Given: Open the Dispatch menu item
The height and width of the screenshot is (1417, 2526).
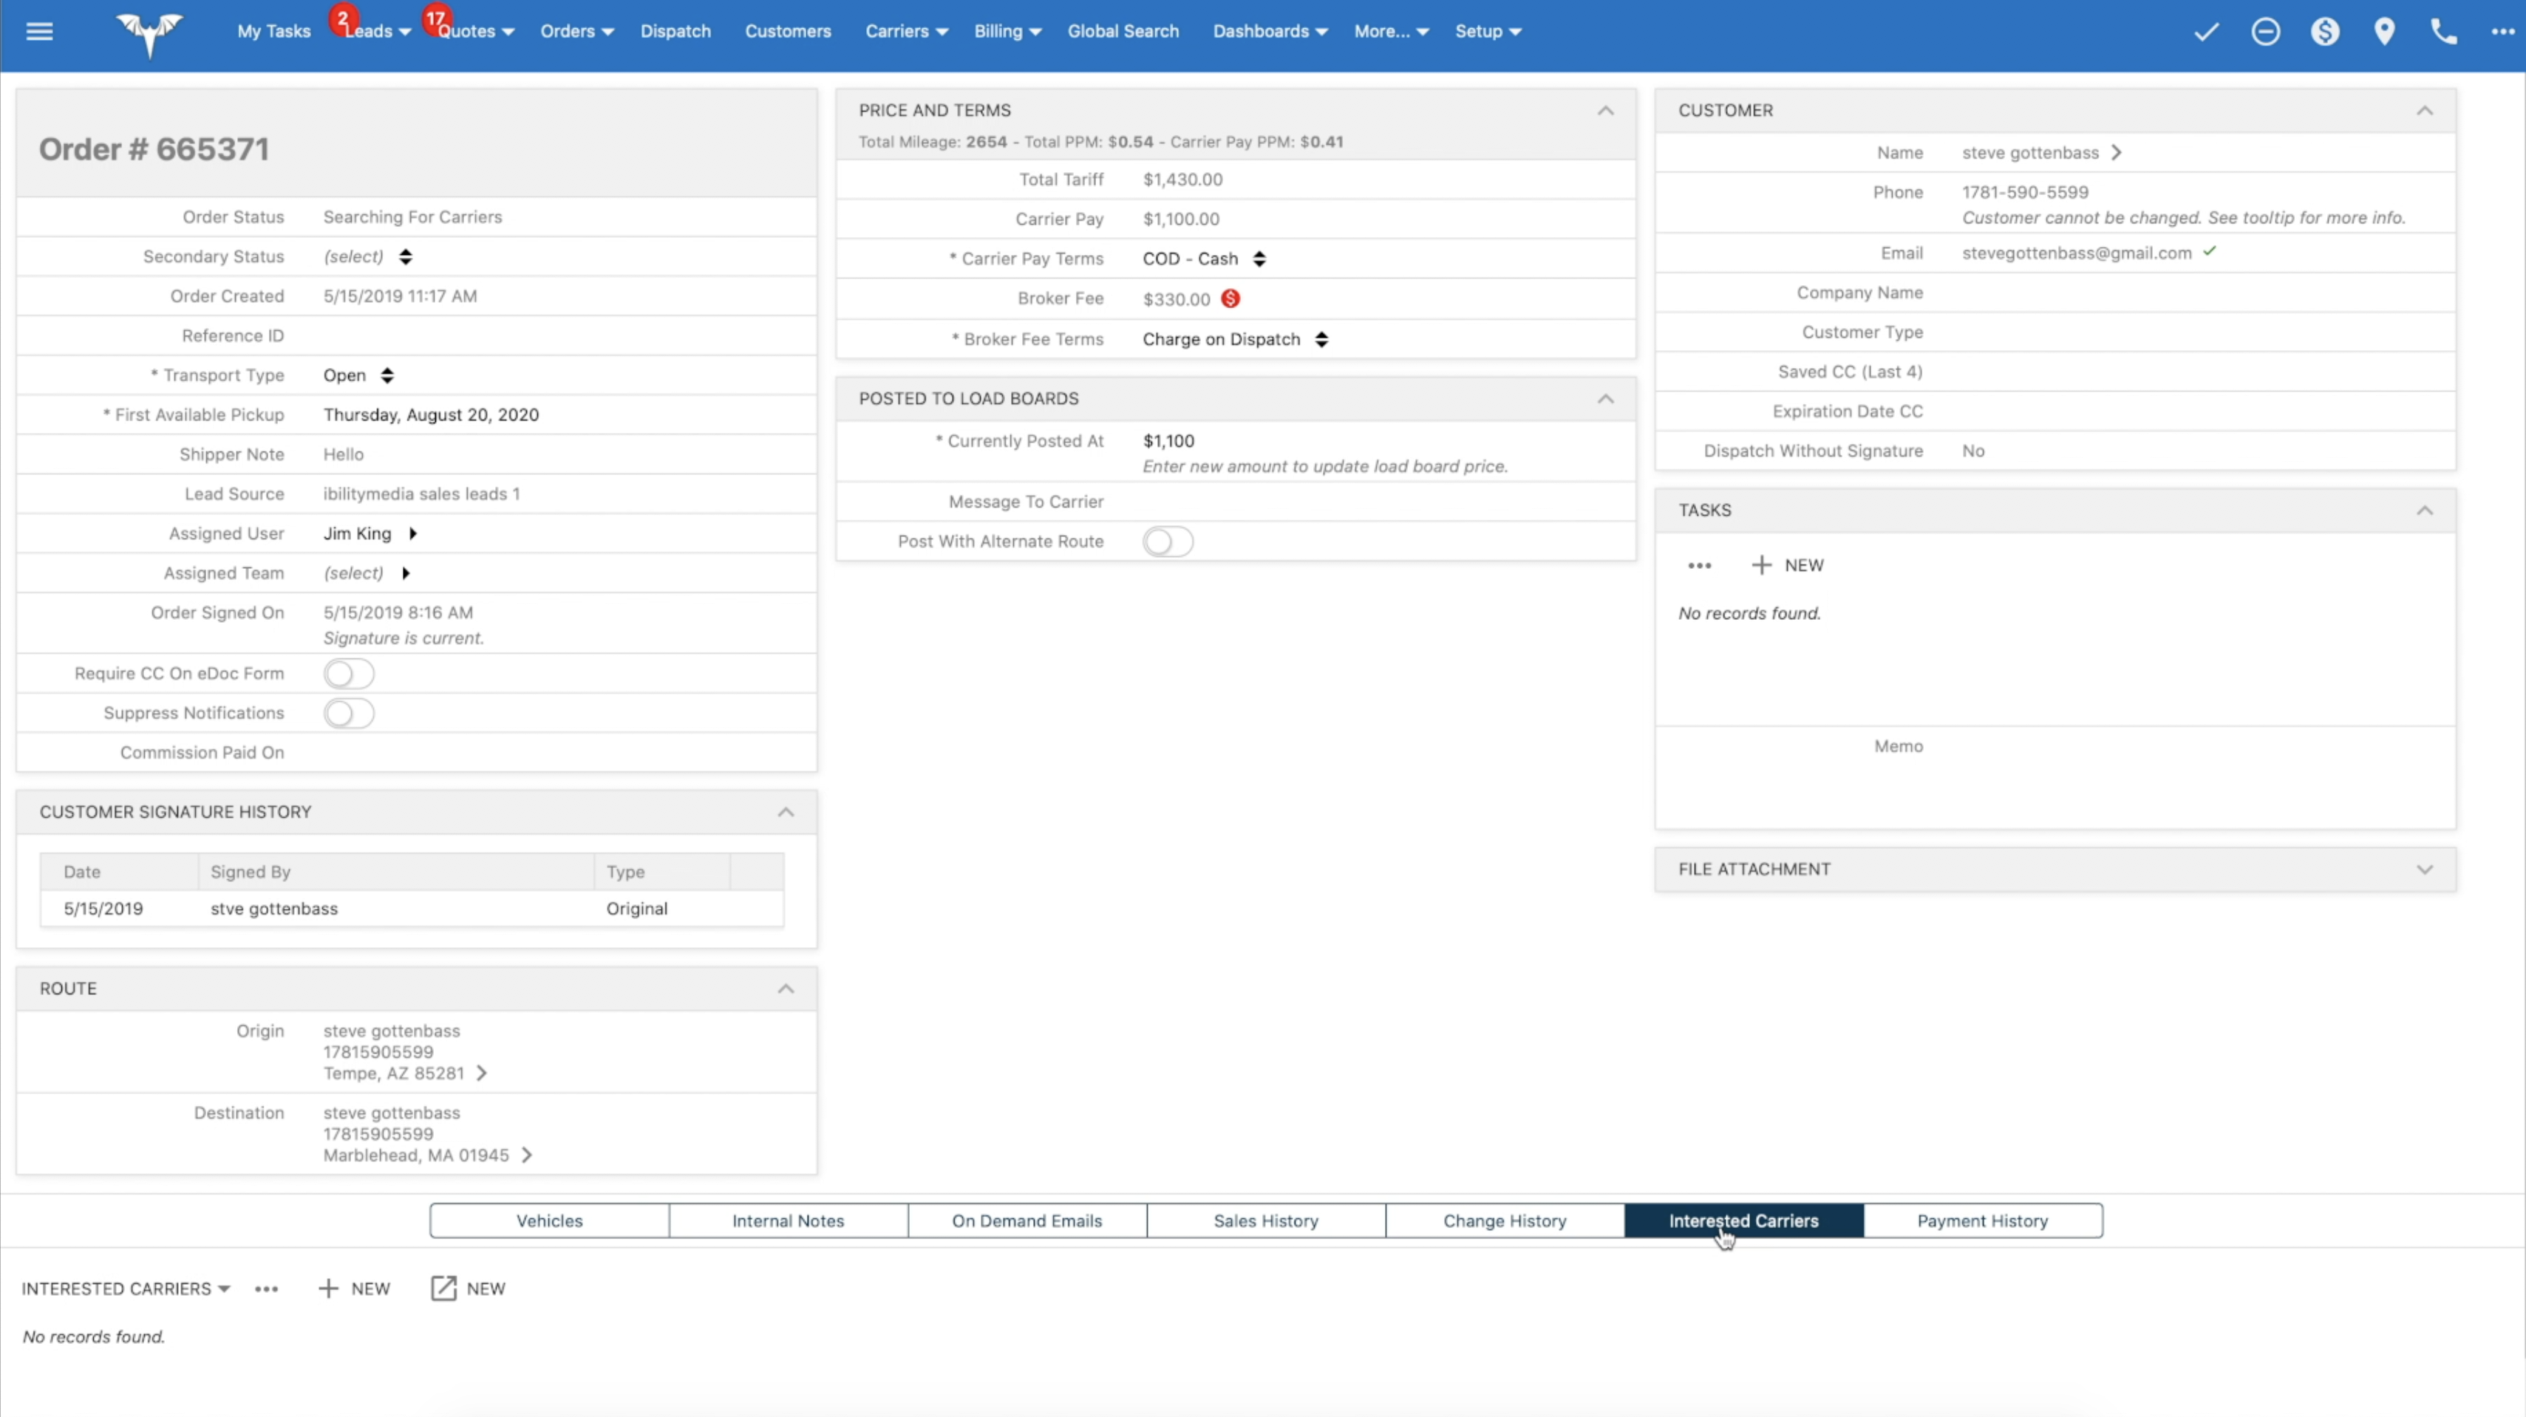Looking at the screenshot, I should point(675,31).
